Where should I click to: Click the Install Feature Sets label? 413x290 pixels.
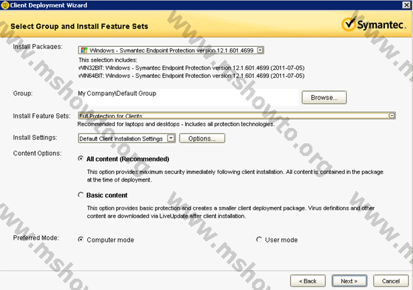(x=42, y=116)
